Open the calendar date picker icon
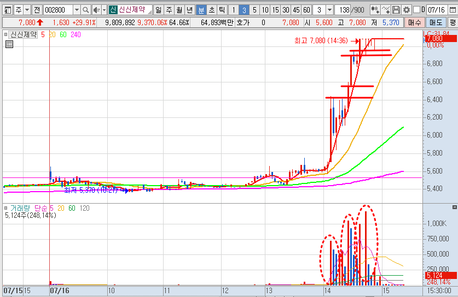Image resolution: width=458 pixels, height=297 pixels. tap(453, 10)
